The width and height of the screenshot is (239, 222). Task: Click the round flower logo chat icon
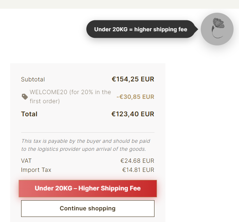pyautogui.click(x=217, y=29)
